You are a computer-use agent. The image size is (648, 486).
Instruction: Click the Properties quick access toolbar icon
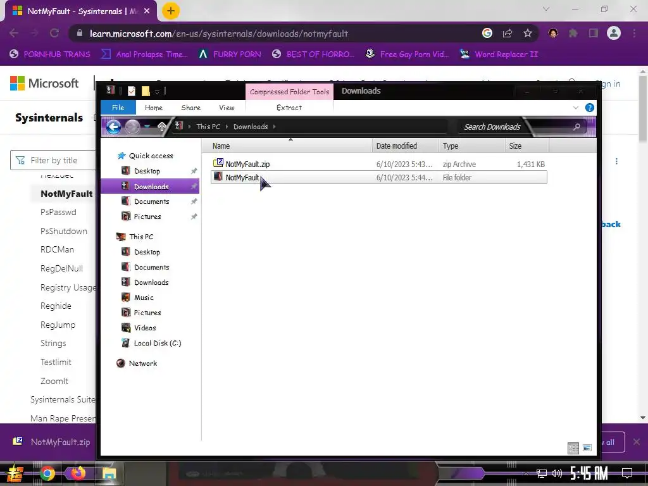coord(132,91)
